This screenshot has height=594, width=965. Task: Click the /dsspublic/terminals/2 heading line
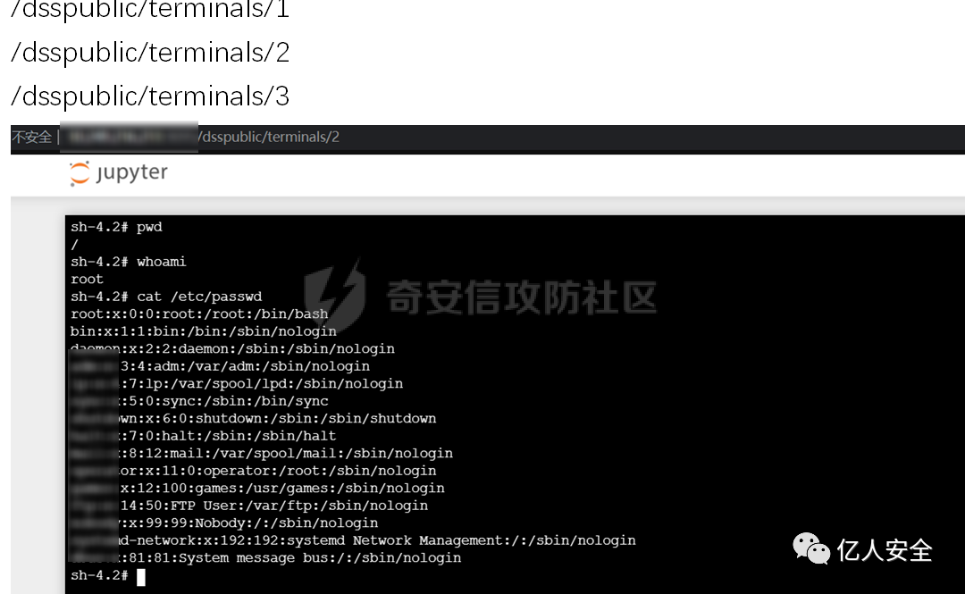[x=149, y=53]
